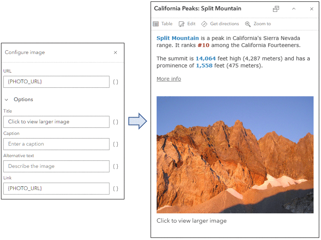Open the expression builder beside Caption field

tap(115, 144)
